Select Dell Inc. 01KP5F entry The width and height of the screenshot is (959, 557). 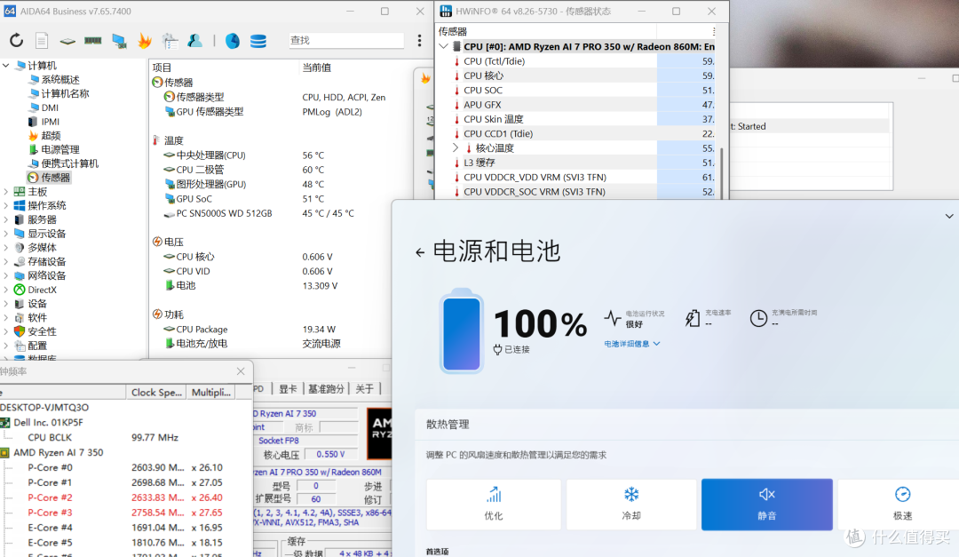pyautogui.click(x=48, y=422)
